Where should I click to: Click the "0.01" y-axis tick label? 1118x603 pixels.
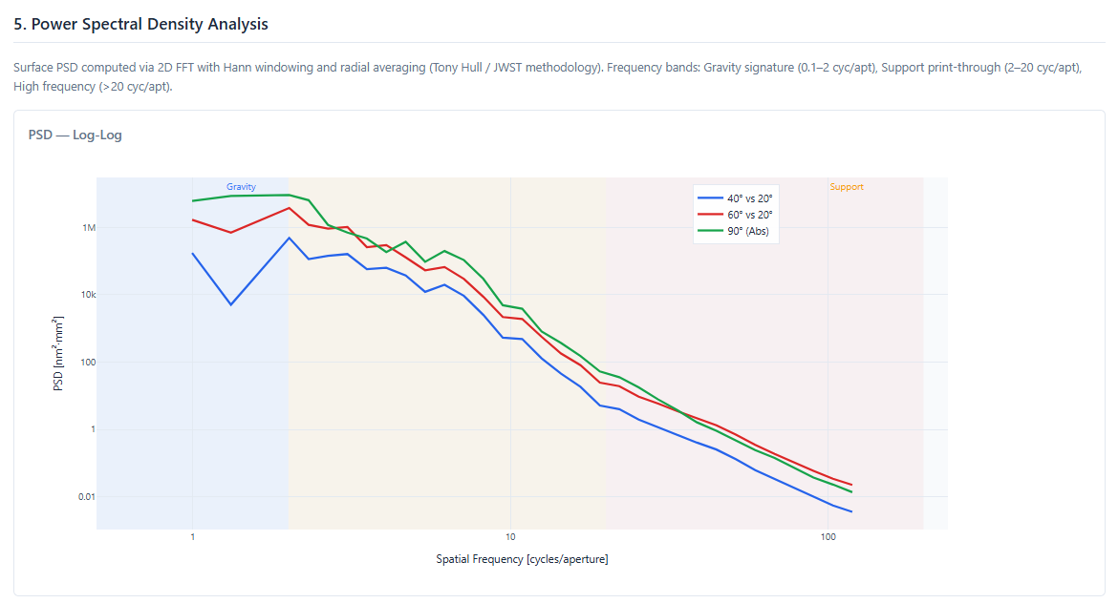click(86, 497)
